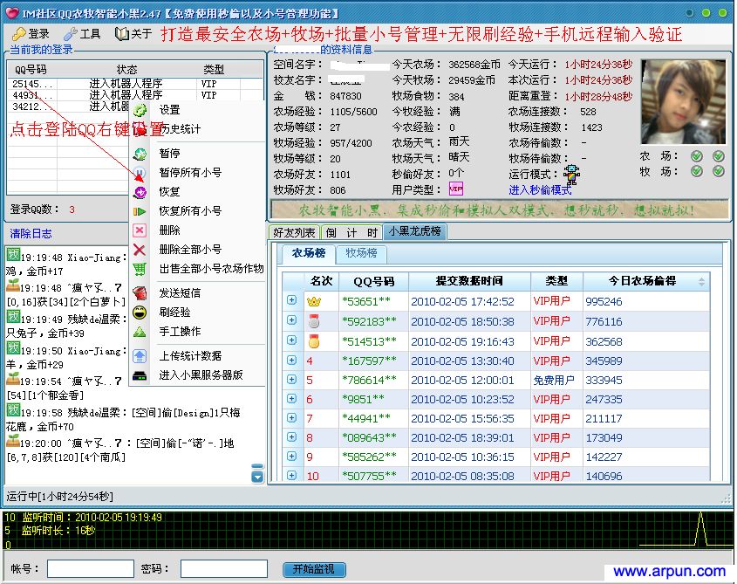Click the log panel scroll-down button
The image size is (737, 584).
pos(257,478)
